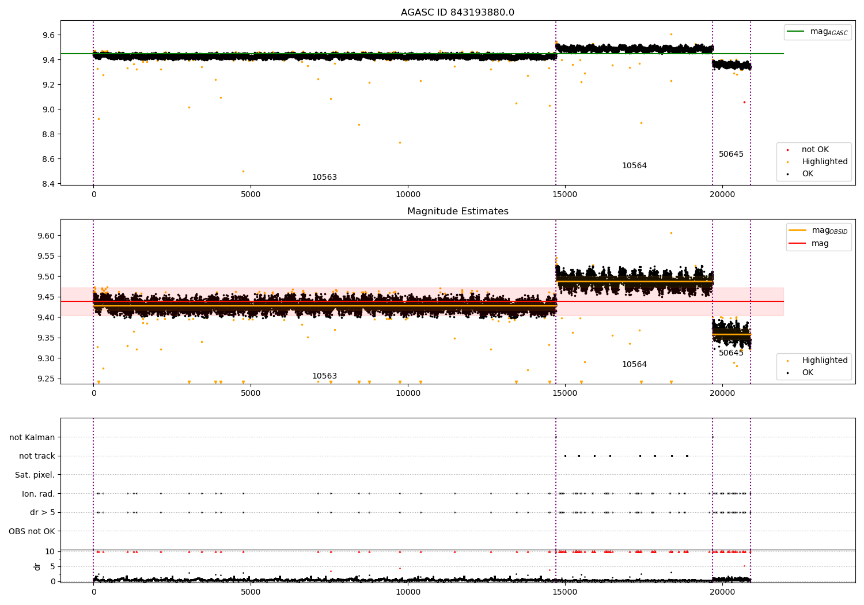Click y-tick '9.55' in middle plot
Image resolution: width=864 pixels, height=605 pixels.
[x=46, y=256]
